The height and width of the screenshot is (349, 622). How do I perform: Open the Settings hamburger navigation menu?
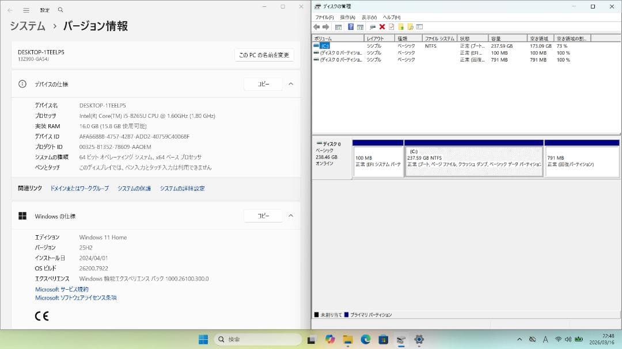tap(26, 10)
